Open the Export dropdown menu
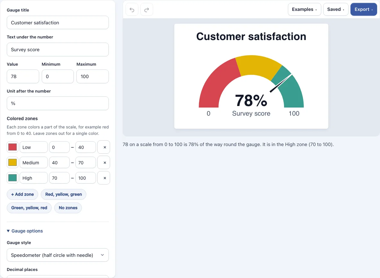Viewport: 380px width, 278px height. click(x=364, y=9)
